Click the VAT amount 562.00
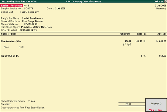 163,56
